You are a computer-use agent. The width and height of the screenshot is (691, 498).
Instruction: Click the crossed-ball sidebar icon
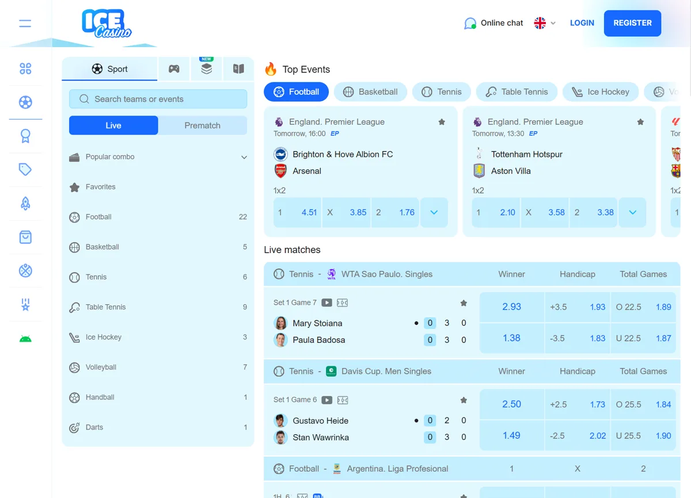[25, 270]
